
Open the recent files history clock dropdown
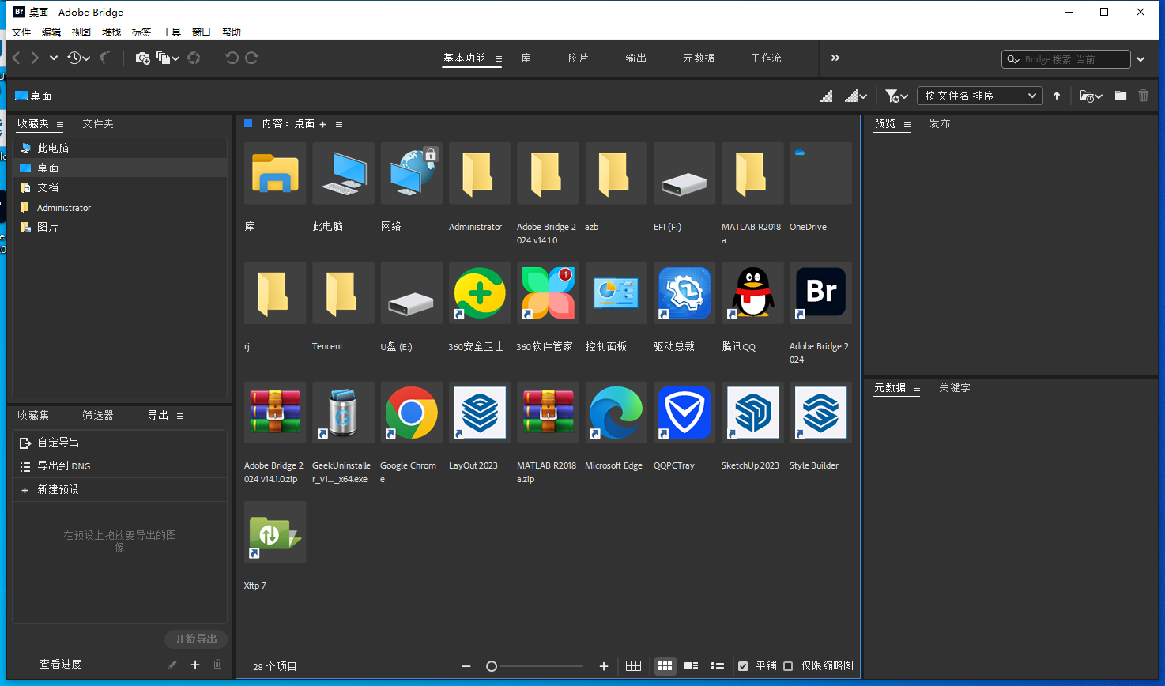coord(78,58)
